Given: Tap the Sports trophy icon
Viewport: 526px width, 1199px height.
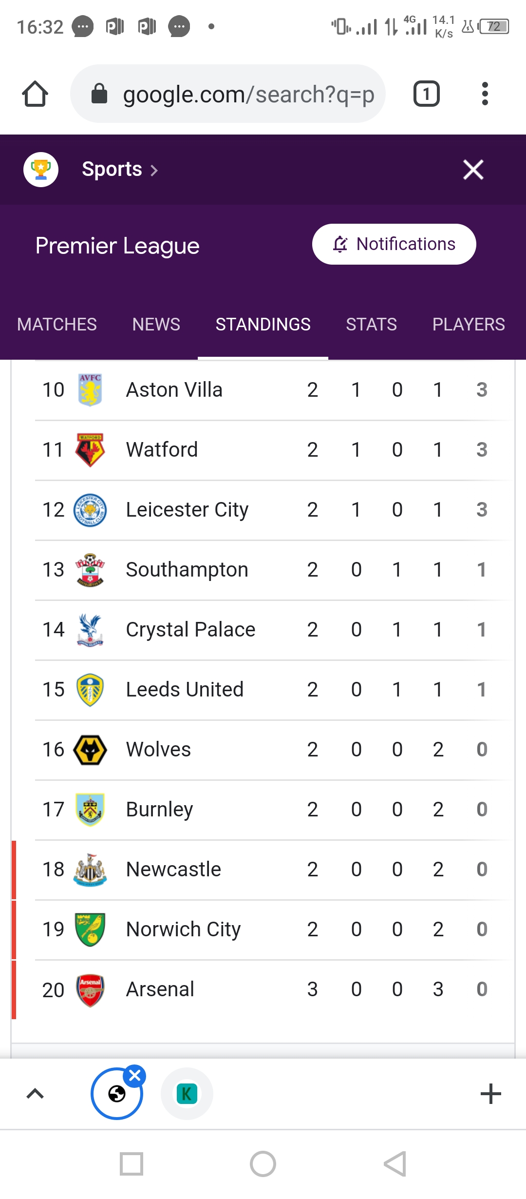Looking at the screenshot, I should pyautogui.click(x=41, y=170).
